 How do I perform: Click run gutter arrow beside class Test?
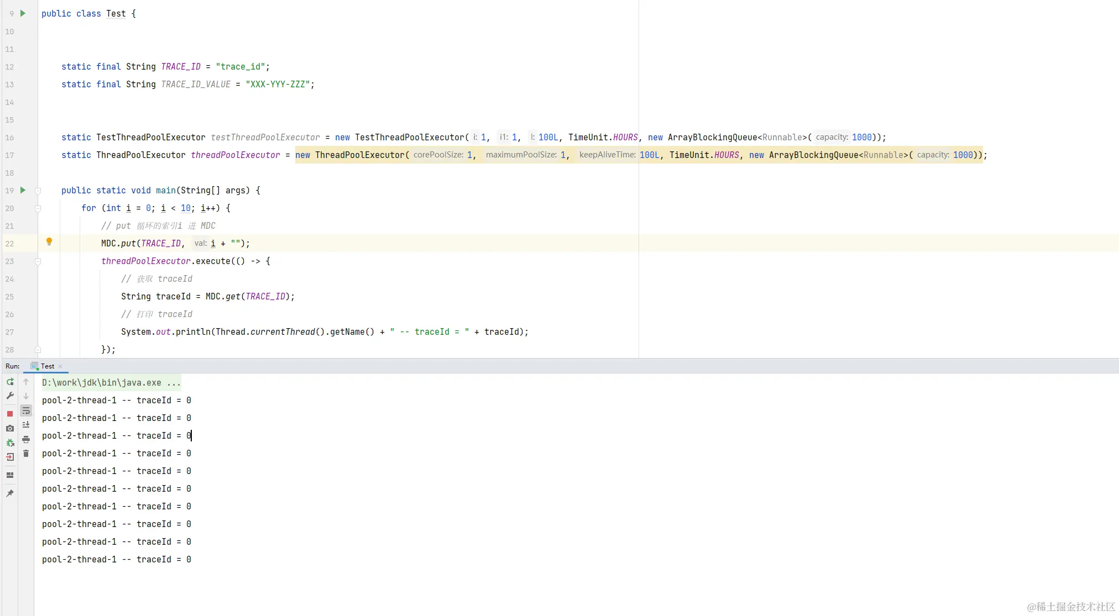tap(23, 13)
